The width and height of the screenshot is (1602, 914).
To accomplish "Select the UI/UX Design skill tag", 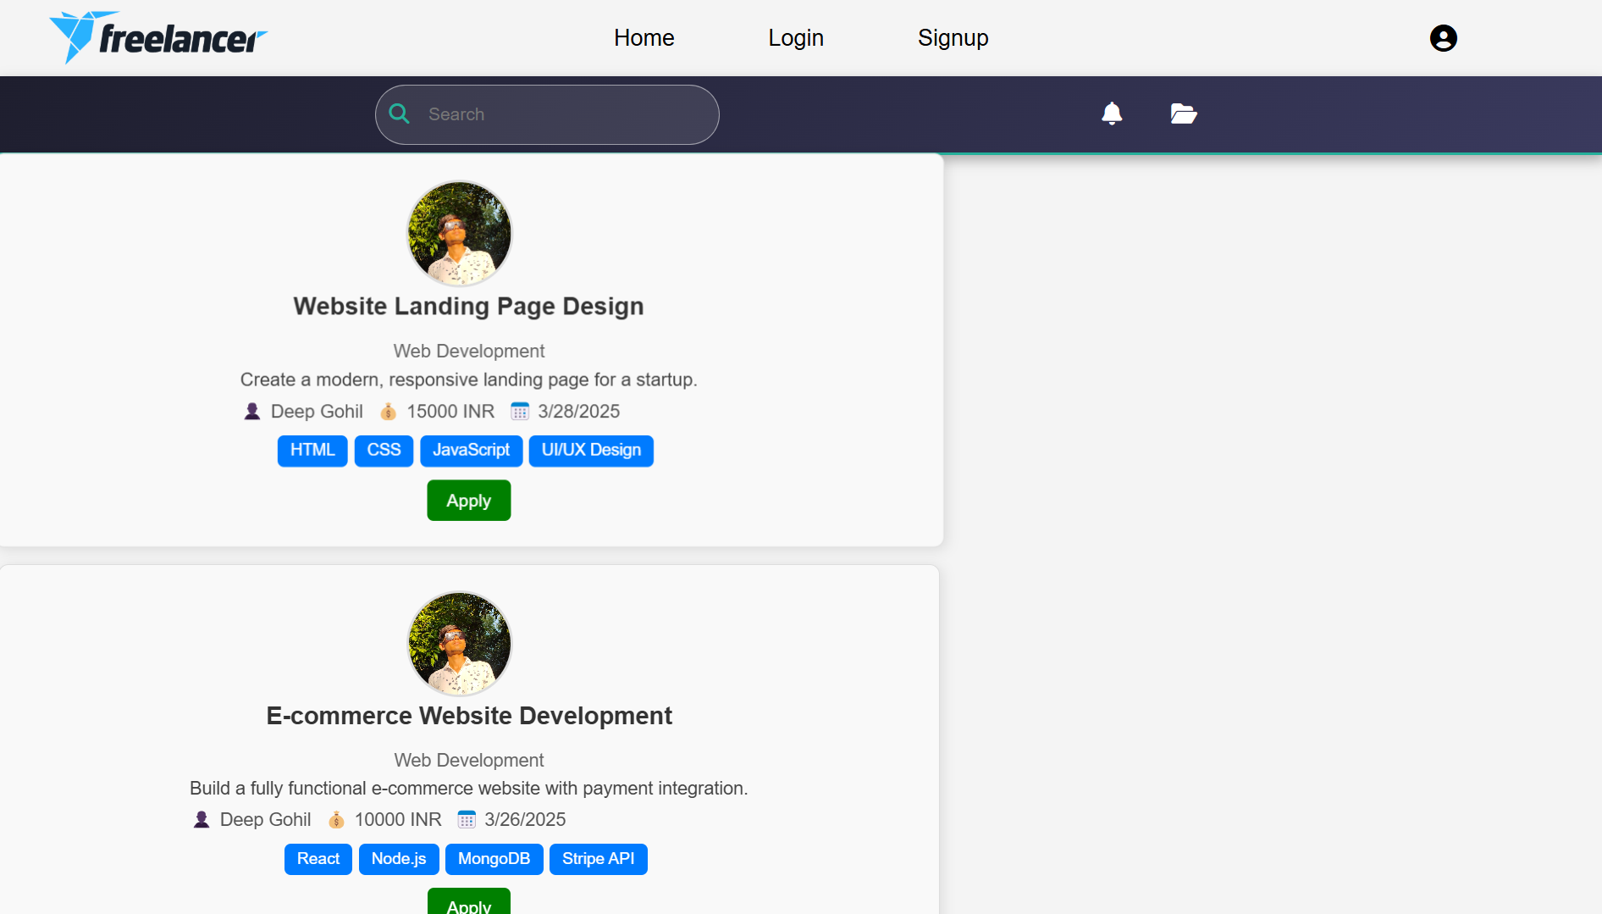I will (x=591, y=451).
